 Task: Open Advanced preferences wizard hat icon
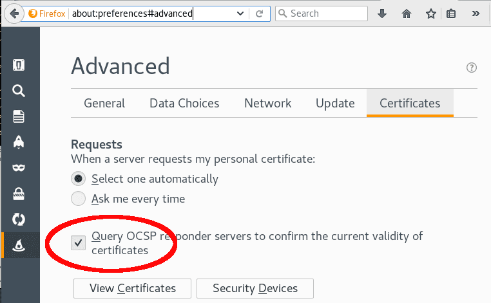tap(19, 245)
